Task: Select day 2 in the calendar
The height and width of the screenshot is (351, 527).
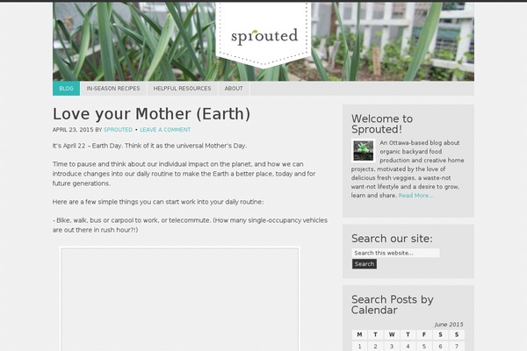Action: 375,347
